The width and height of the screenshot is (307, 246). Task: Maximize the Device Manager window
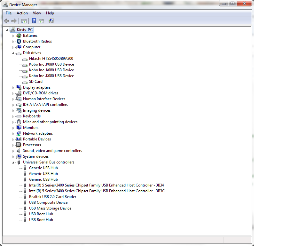[x=232, y=3]
